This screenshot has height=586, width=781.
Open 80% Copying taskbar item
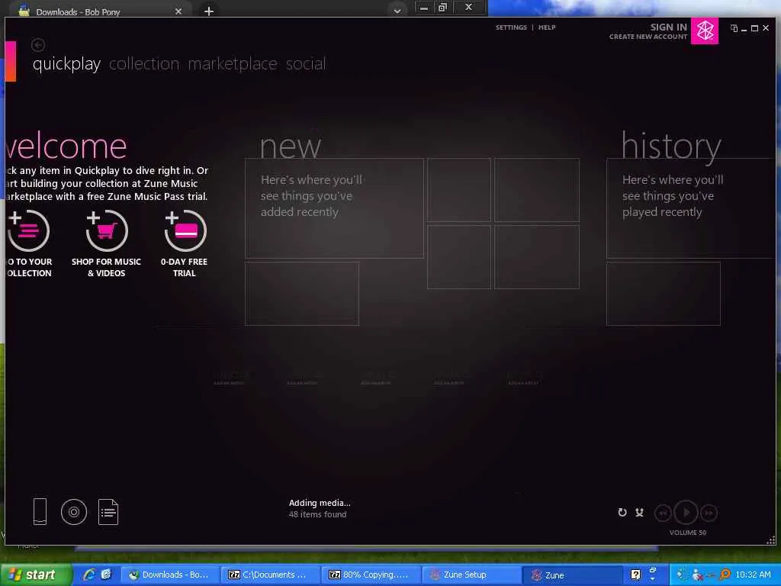370,575
